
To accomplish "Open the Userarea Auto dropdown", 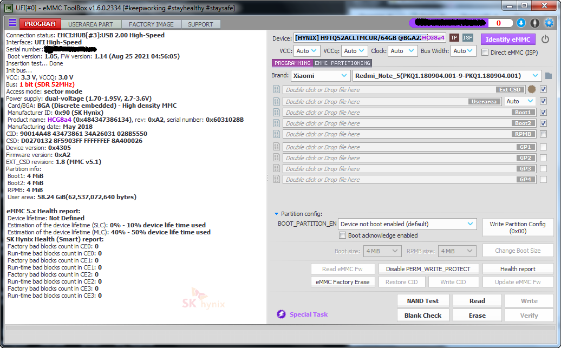I will tap(520, 101).
